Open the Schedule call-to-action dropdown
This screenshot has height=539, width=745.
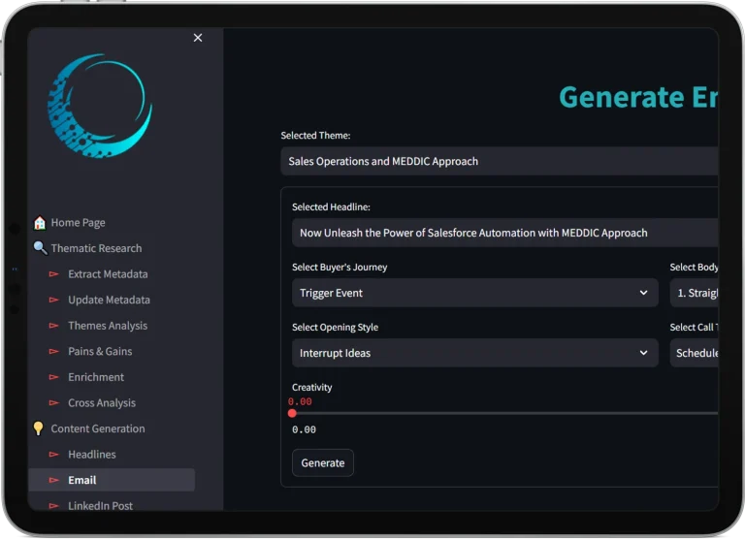click(x=694, y=353)
